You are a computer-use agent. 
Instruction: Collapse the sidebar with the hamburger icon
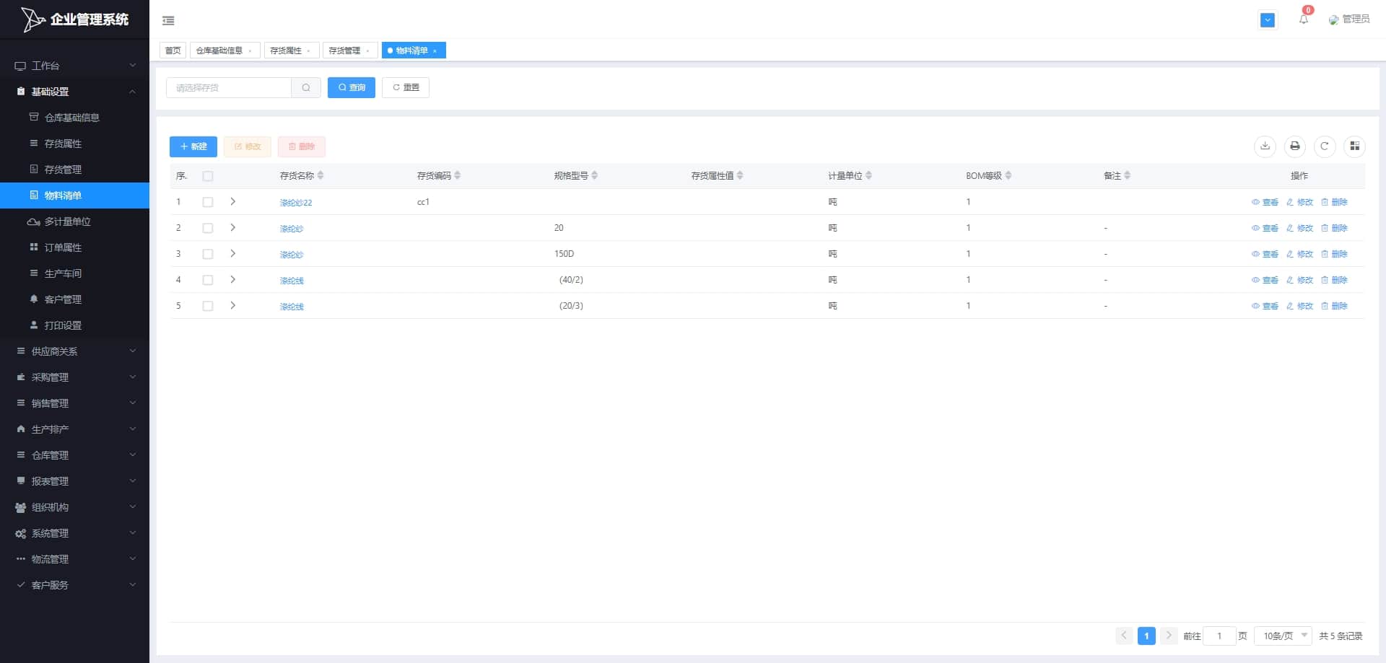point(168,21)
